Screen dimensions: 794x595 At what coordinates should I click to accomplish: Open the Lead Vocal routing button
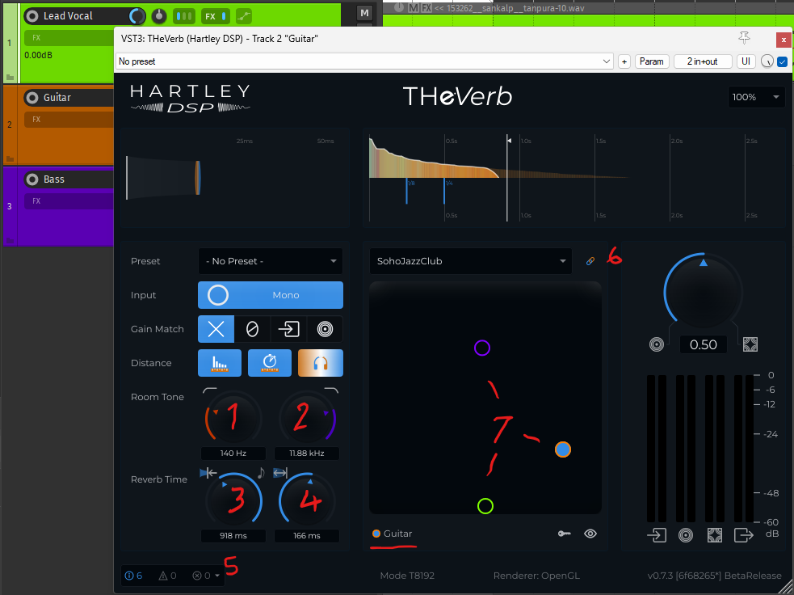pos(184,16)
